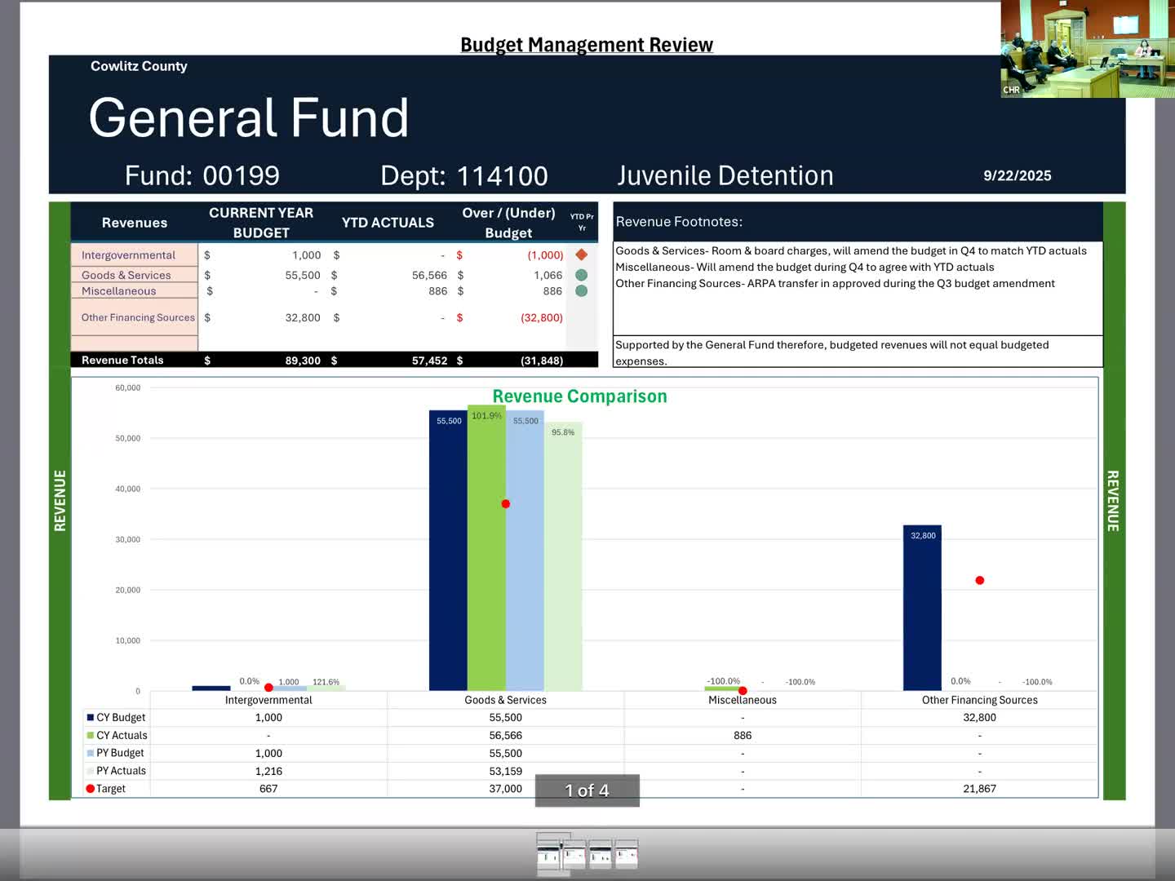
Task: Click the red target dot for Other Financing Sources
Action: pos(980,581)
